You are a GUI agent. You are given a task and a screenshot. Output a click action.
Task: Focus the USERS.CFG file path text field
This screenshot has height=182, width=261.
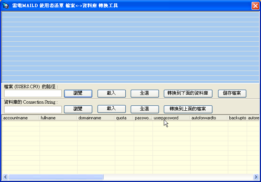point(33,93)
